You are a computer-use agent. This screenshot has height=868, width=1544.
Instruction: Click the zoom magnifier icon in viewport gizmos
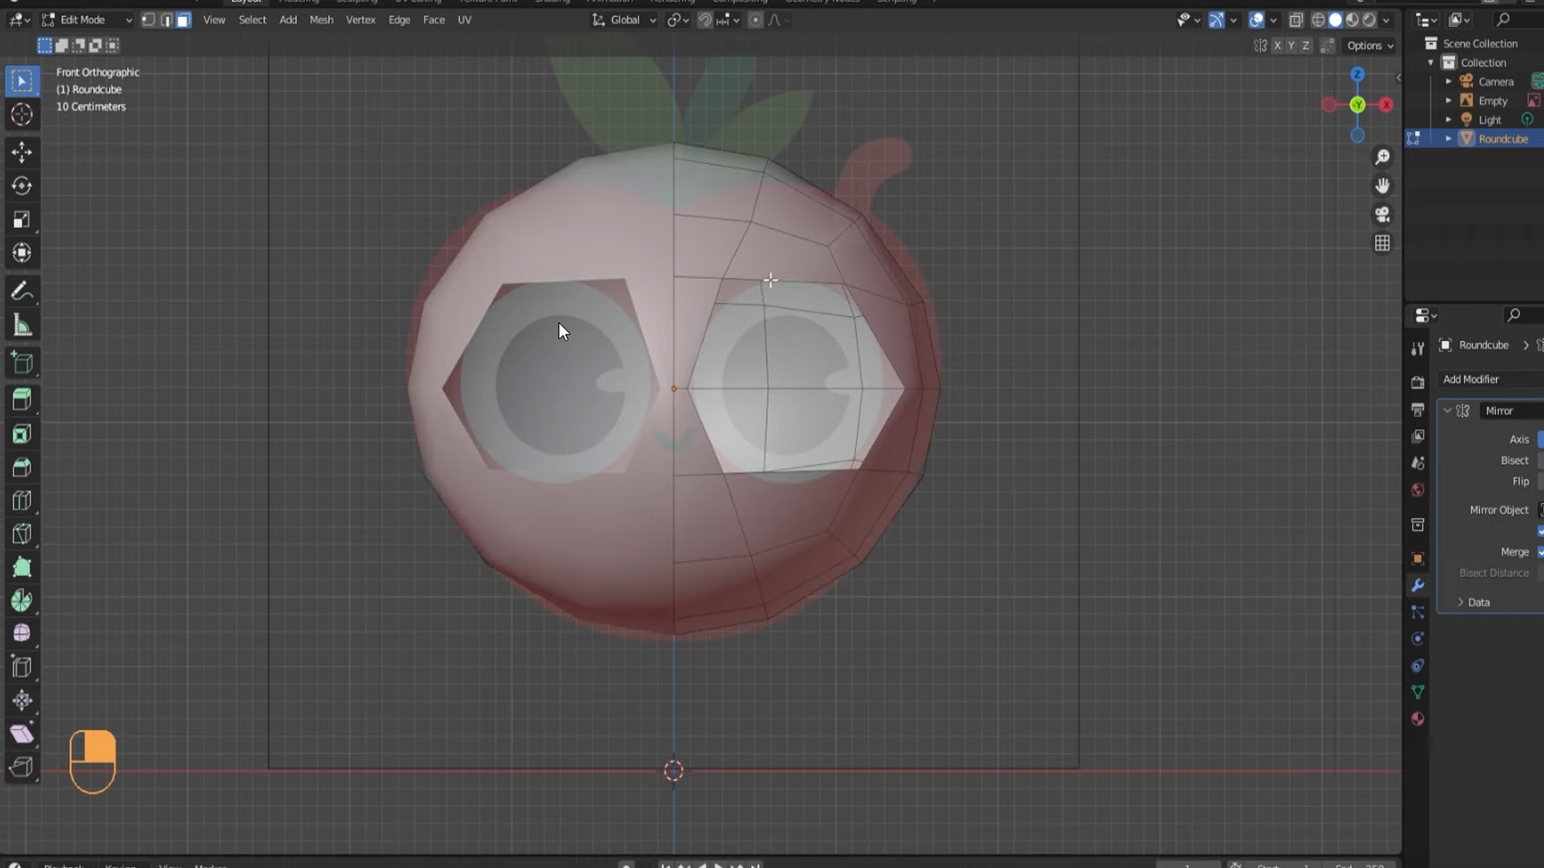[x=1382, y=157]
